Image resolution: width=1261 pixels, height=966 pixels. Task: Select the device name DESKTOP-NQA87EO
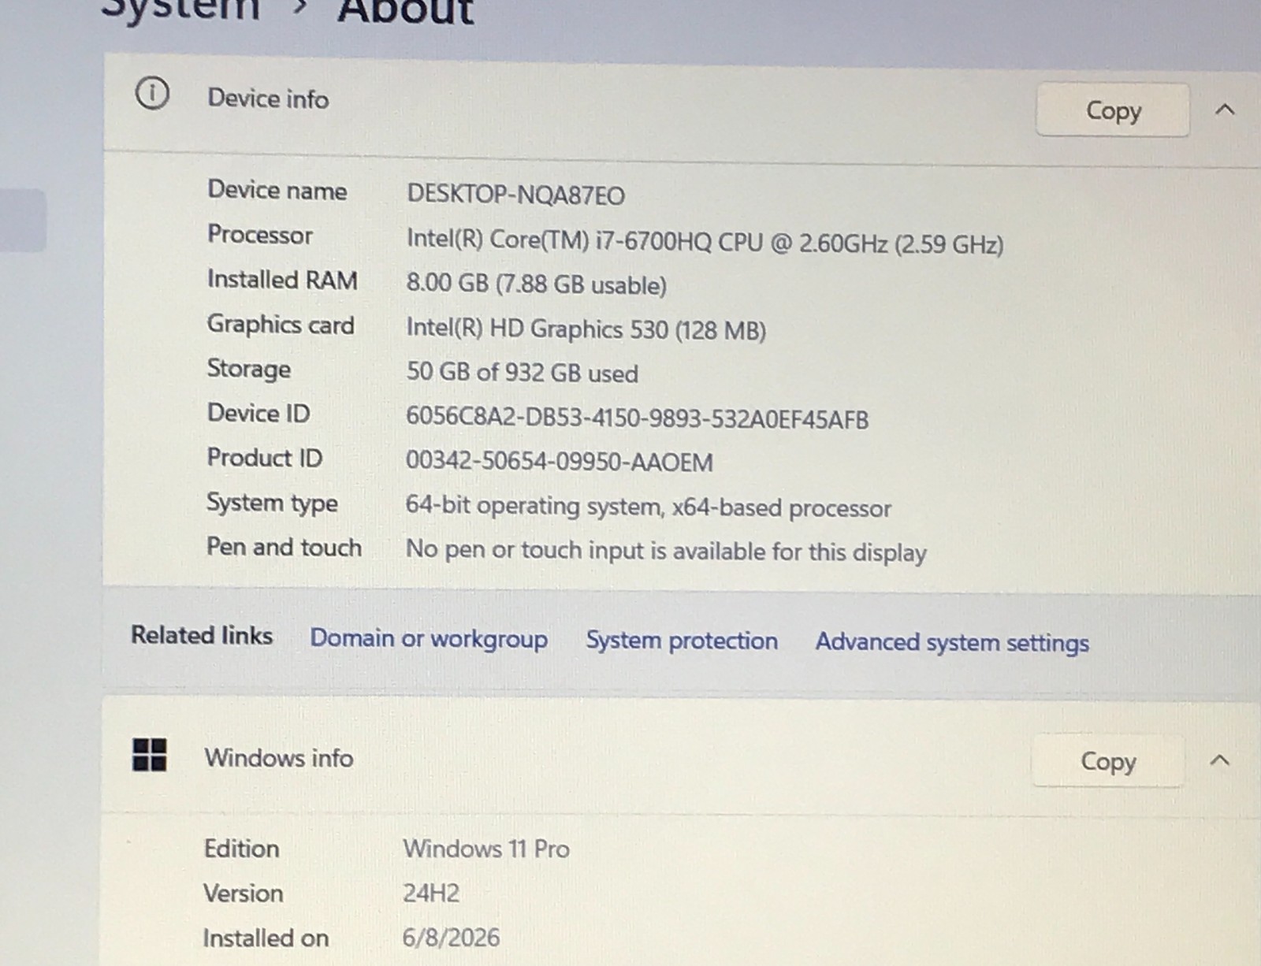point(516,195)
